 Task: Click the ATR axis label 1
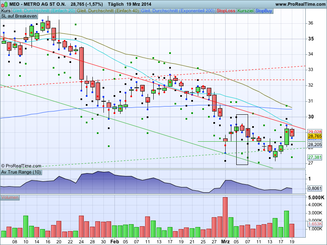[x=309, y=178]
